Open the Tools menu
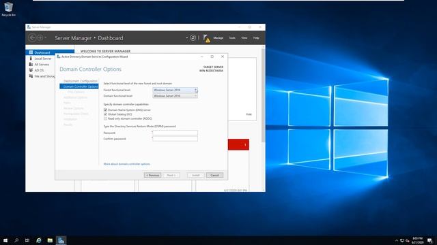 (232, 38)
